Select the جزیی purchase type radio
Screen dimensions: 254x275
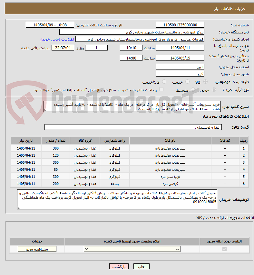(214, 90)
